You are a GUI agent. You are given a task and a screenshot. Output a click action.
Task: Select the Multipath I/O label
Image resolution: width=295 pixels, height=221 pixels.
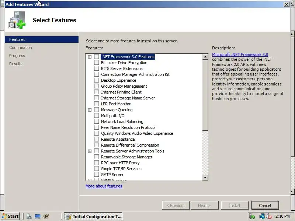tap(113, 116)
